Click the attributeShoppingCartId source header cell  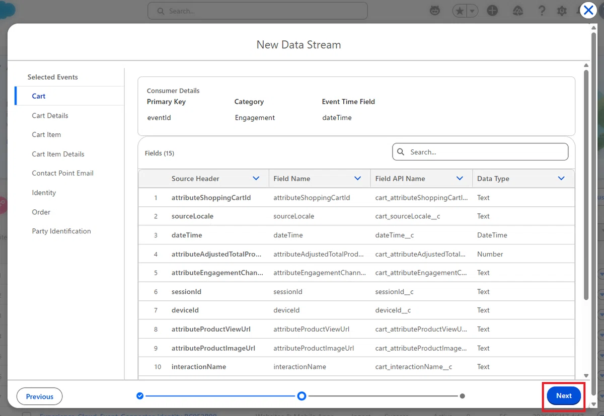pos(211,198)
